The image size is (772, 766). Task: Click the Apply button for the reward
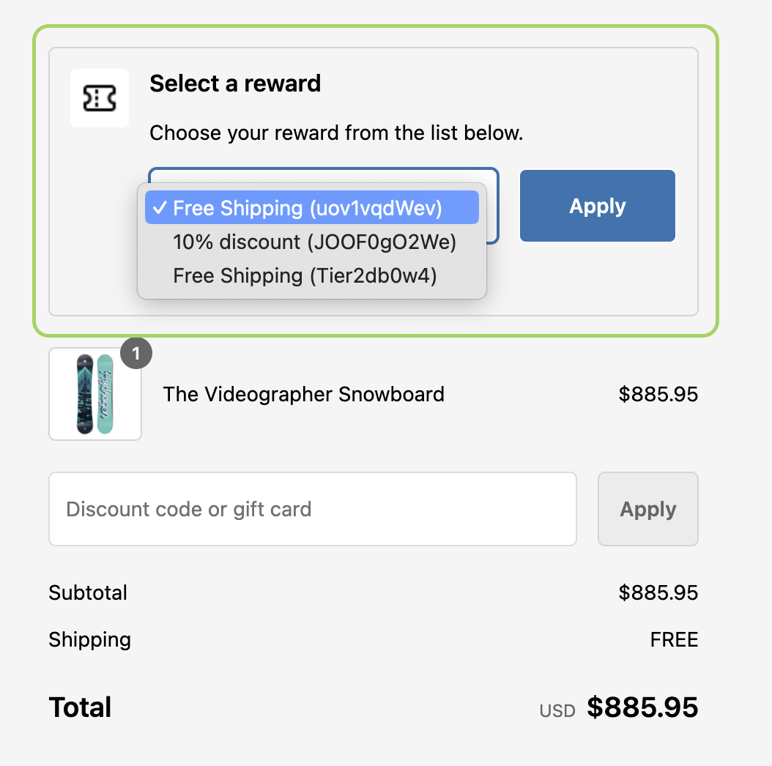coord(597,206)
